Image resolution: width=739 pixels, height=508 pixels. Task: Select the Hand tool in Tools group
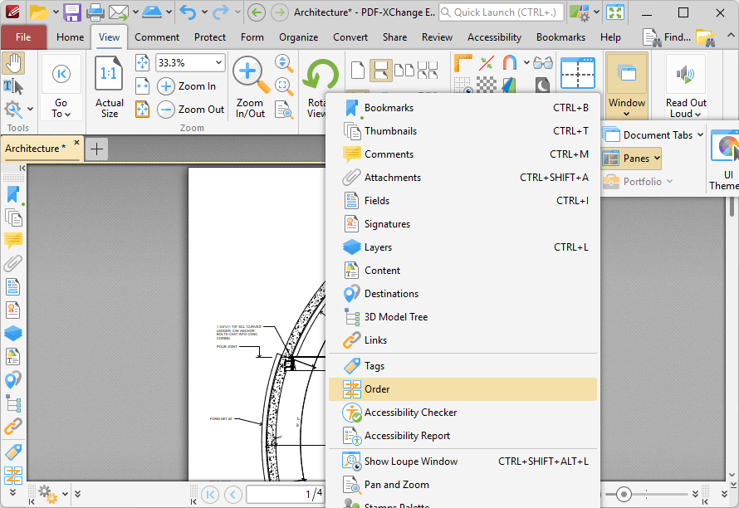[13, 64]
